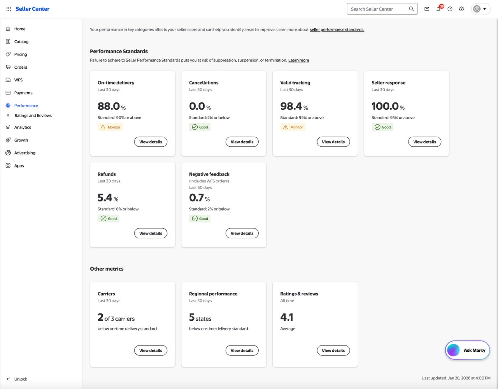
Task: Open notifications bell with red badge
Action: click(x=439, y=8)
